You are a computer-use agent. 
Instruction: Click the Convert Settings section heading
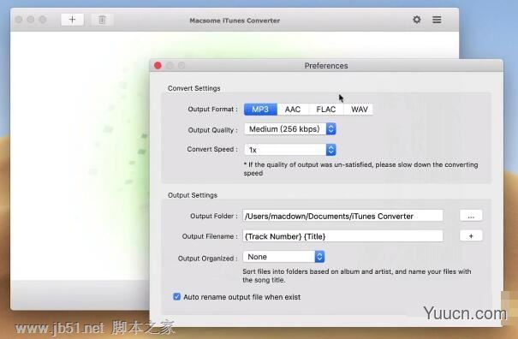click(x=194, y=88)
